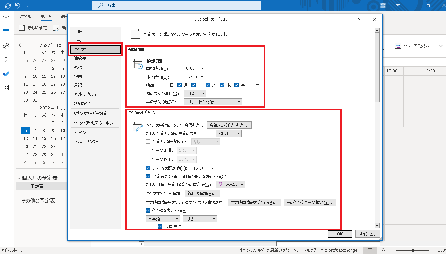The width and height of the screenshot is (446, 254).
Task: Click the zoom slider in status bar
Action: click(x=413, y=250)
